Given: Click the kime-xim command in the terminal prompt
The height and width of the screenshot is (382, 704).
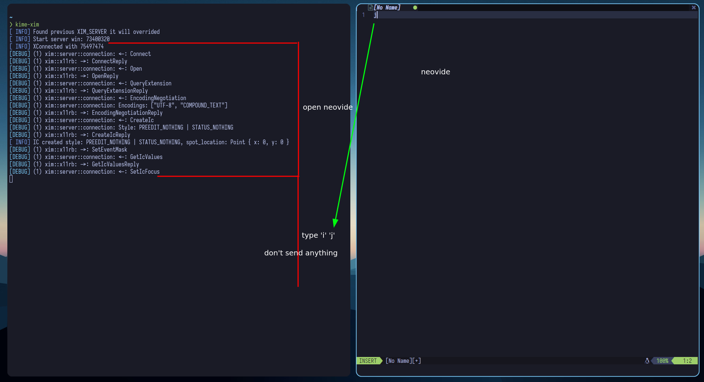Looking at the screenshot, I should [26, 24].
